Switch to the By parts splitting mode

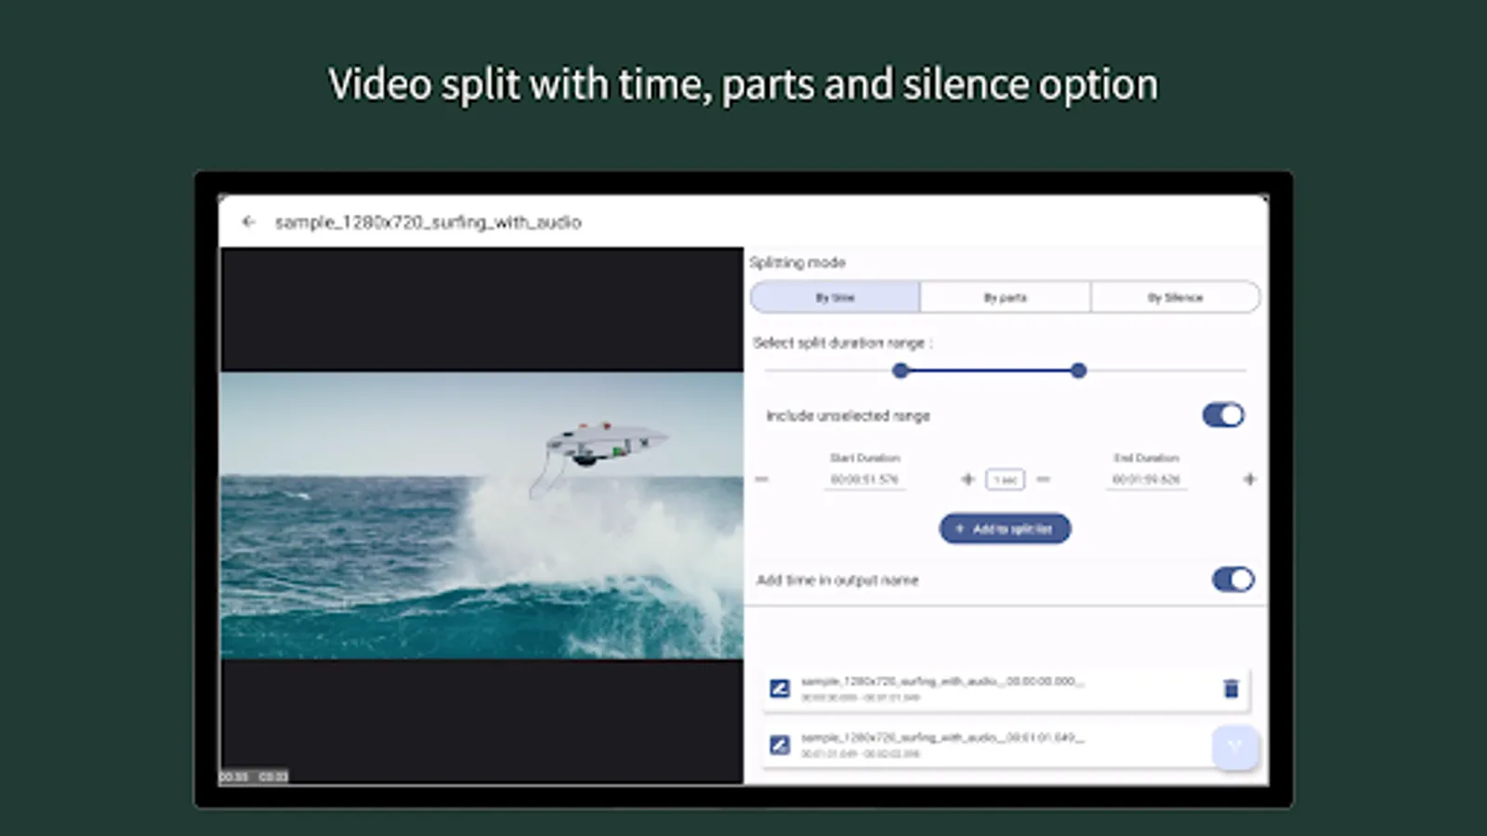(1005, 297)
